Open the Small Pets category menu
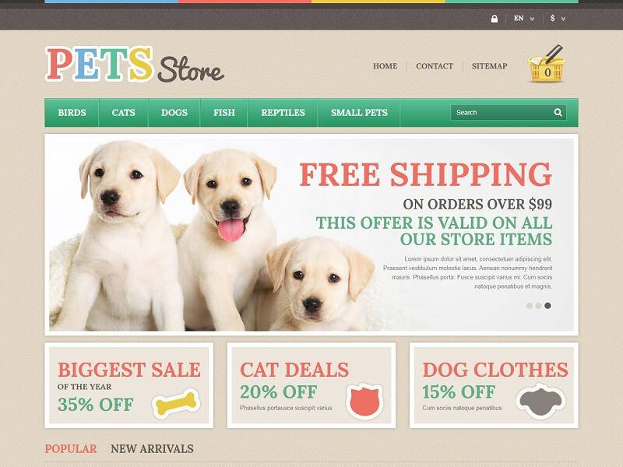Viewport: 623px width, 467px height. 359,112
